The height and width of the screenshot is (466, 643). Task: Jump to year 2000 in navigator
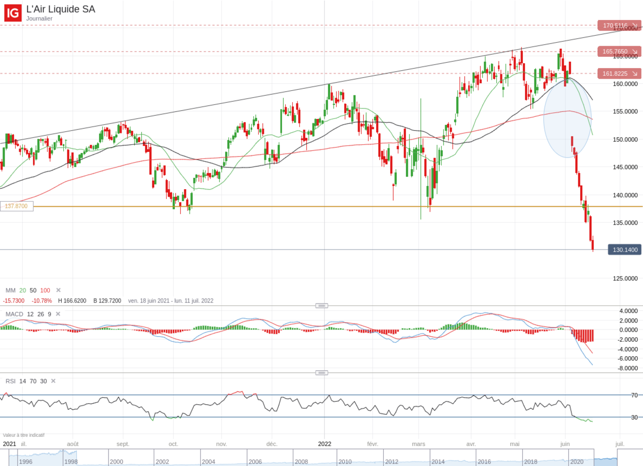117,461
